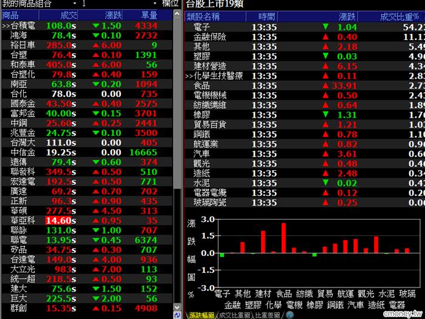The image size is (425, 319).
Task: Select the 華碩 stock row
Action: point(87,211)
